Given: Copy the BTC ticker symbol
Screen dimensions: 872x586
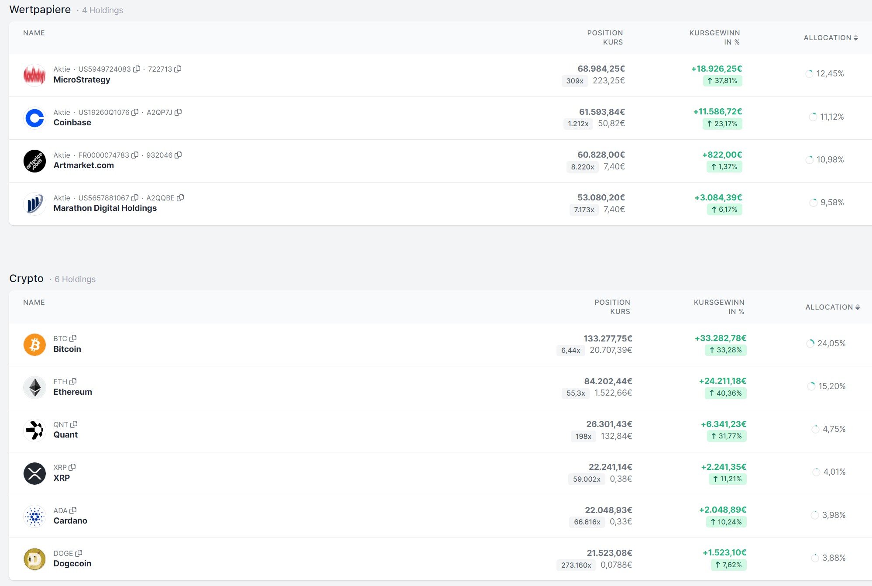Looking at the screenshot, I should (73, 338).
